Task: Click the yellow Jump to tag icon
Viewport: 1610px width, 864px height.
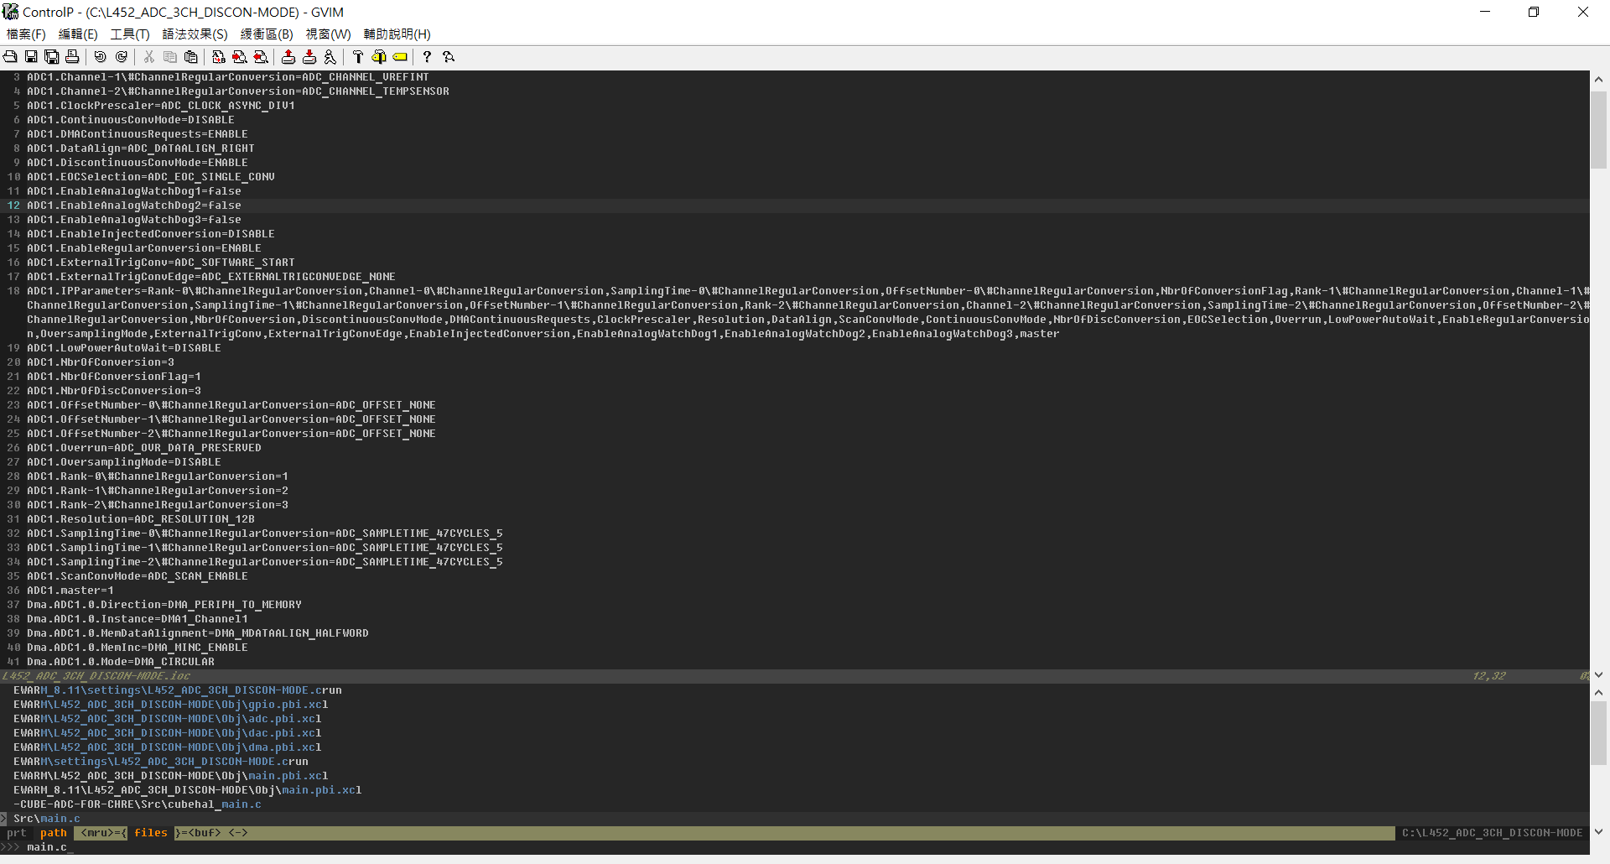Action: coord(400,57)
